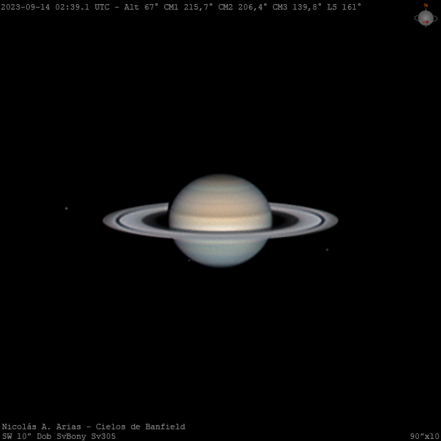Click the "LS 161°" value

344,7
